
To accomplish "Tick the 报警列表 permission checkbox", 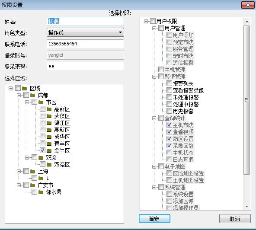I will 169,83.
